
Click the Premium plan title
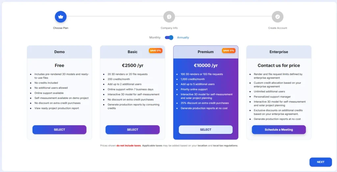(206, 52)
